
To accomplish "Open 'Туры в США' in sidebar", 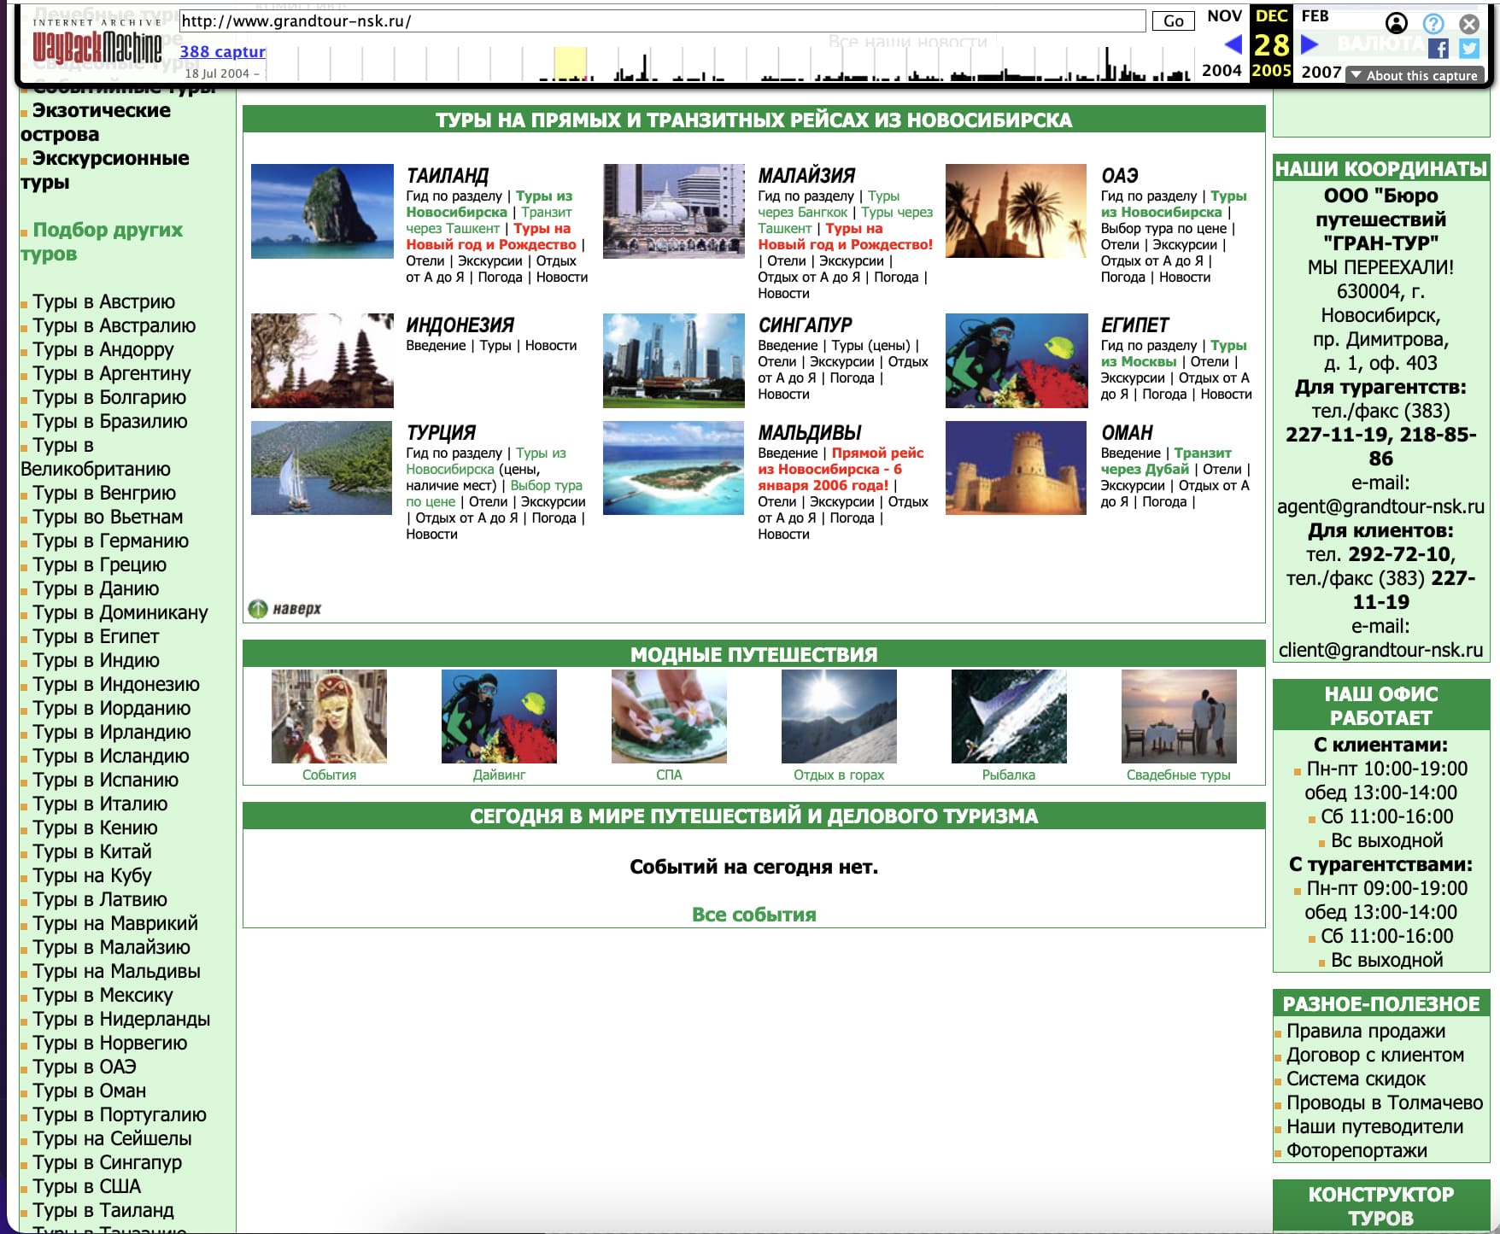I will point(86,1186).
